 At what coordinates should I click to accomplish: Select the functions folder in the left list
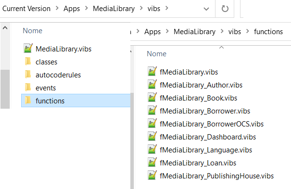tap(76, 101)
